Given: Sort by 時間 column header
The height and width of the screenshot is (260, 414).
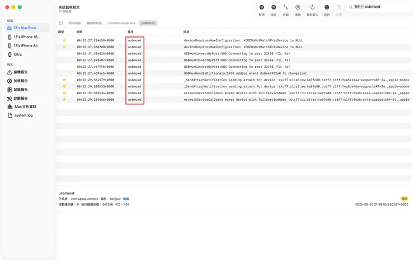Looking at the screenshot, I should coord(79,32).
